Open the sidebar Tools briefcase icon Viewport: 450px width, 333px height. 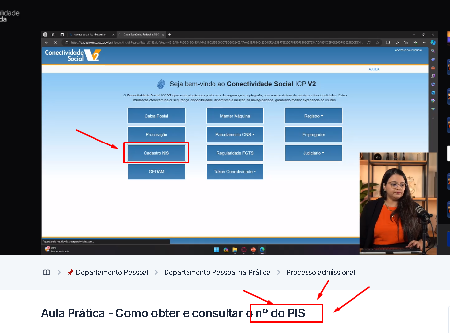click(x=433, y=68)
